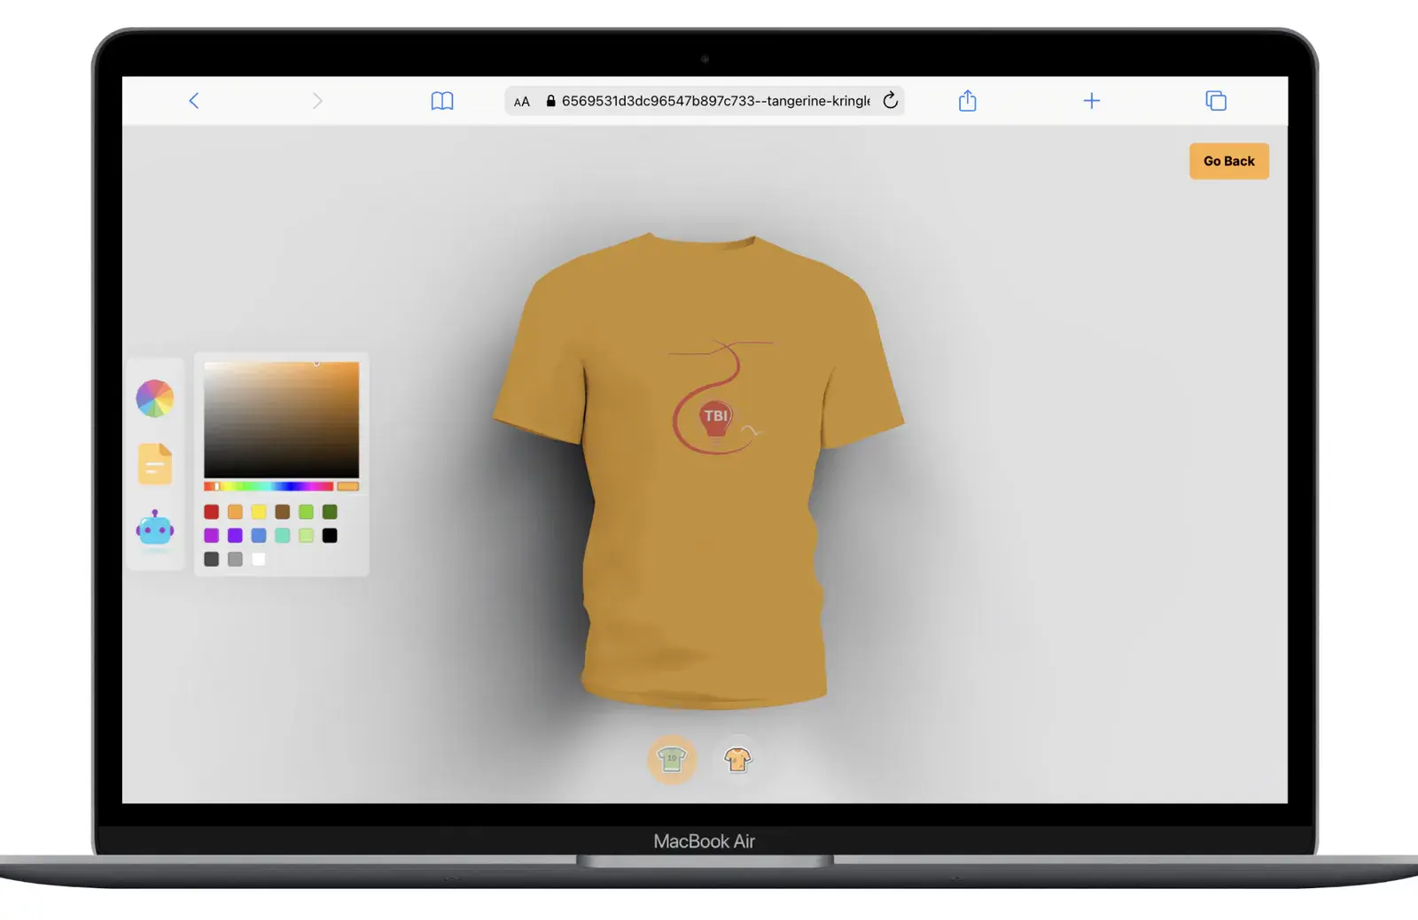This screenshot has width=1418, height=920.
Task: Open Safari bookmarks book icon
Action: tap(442, 101)
